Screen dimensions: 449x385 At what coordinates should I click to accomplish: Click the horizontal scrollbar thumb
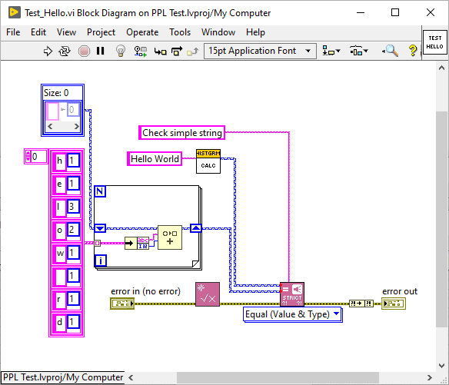click(x=278, y=378)
